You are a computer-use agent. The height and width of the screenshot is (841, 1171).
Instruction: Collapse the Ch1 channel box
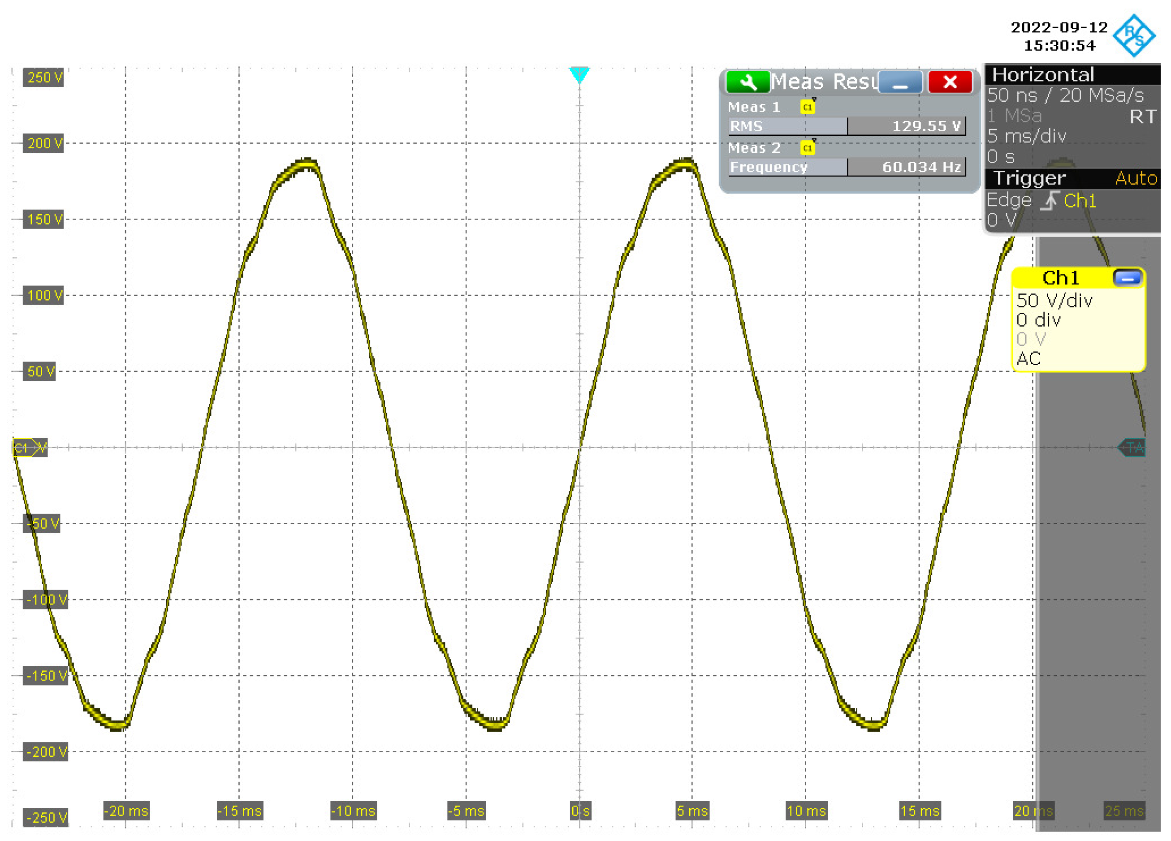[x=1127, y=278]
